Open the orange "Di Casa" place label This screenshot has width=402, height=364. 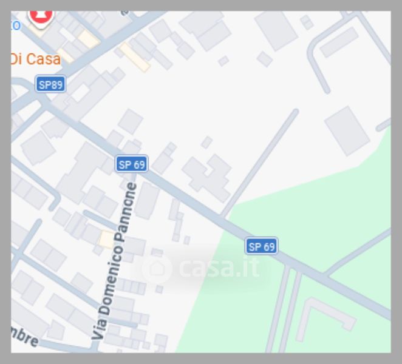tap(36, 59)
